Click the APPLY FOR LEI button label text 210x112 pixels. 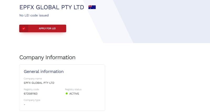click(47, 28)
